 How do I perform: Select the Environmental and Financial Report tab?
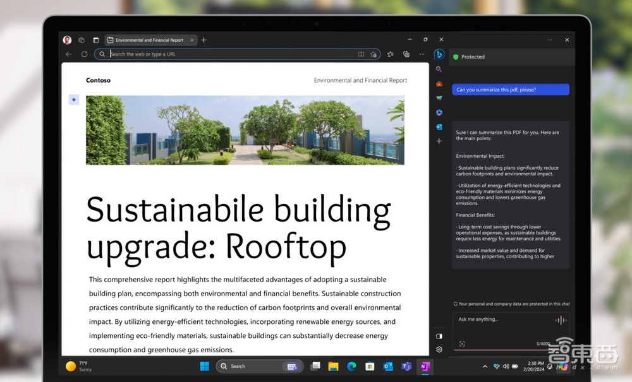(149, 40)
